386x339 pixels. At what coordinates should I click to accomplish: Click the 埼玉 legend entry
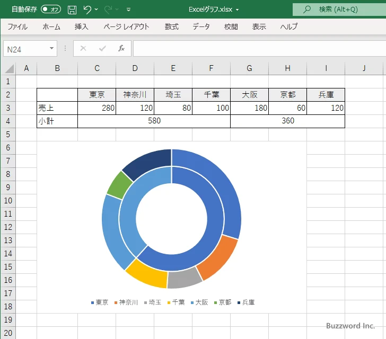(x=153, y=302)
